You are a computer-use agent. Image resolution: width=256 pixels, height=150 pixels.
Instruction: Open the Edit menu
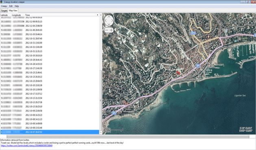[11, 6]
